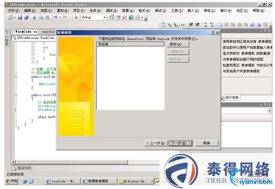Click the display object member list icon
The image size is (275, 189).
[163, 25]
